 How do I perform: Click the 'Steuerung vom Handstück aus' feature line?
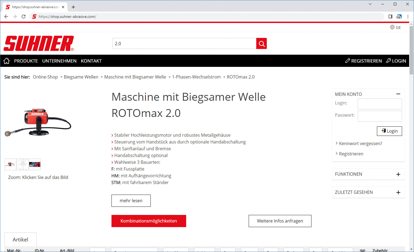click(x=180, y=142)
